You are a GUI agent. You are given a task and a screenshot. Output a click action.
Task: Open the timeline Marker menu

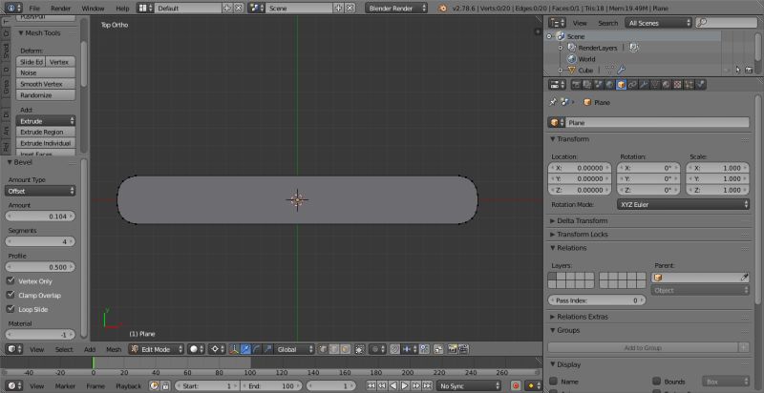(65, 385)
